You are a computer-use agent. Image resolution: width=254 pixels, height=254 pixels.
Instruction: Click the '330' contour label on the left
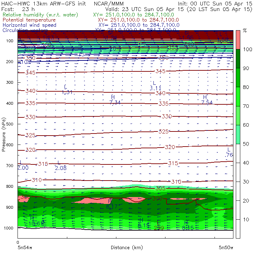click(30, 117)
